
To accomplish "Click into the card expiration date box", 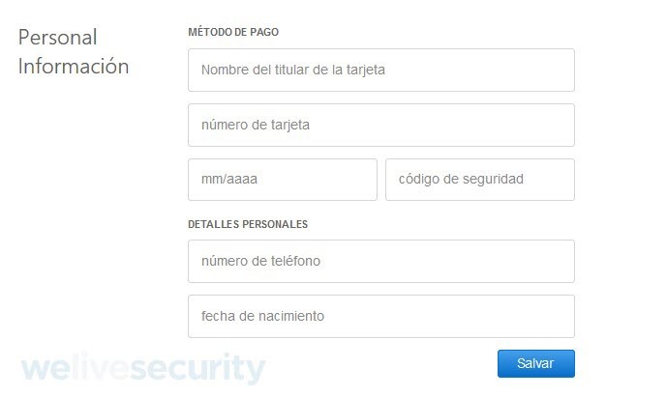I will 282,180.
